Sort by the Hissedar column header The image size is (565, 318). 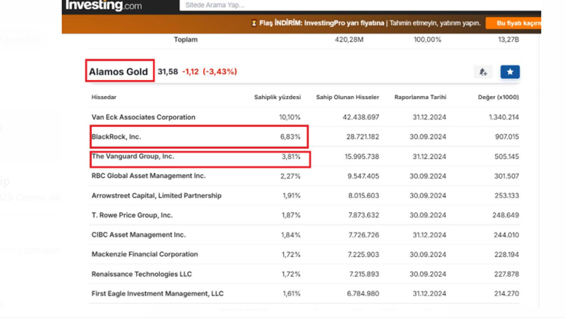(104, 97)
